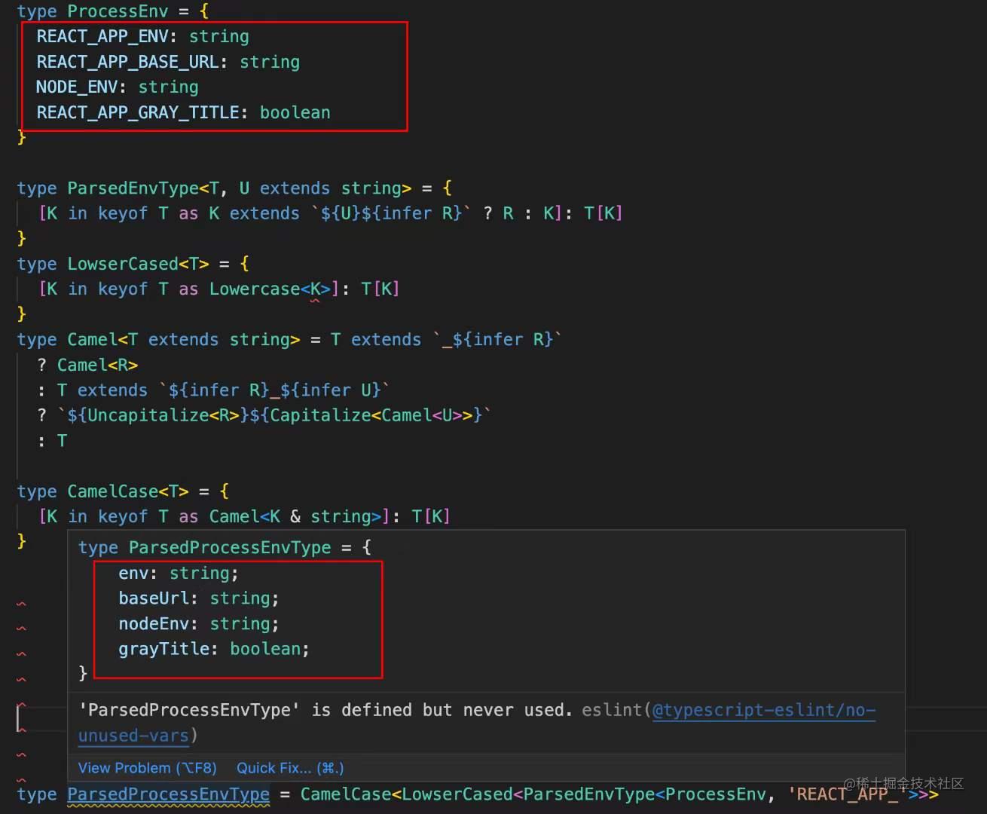Click the NODE_ENV property
This screenshot has width=987, height=814.
coord(78,87)
